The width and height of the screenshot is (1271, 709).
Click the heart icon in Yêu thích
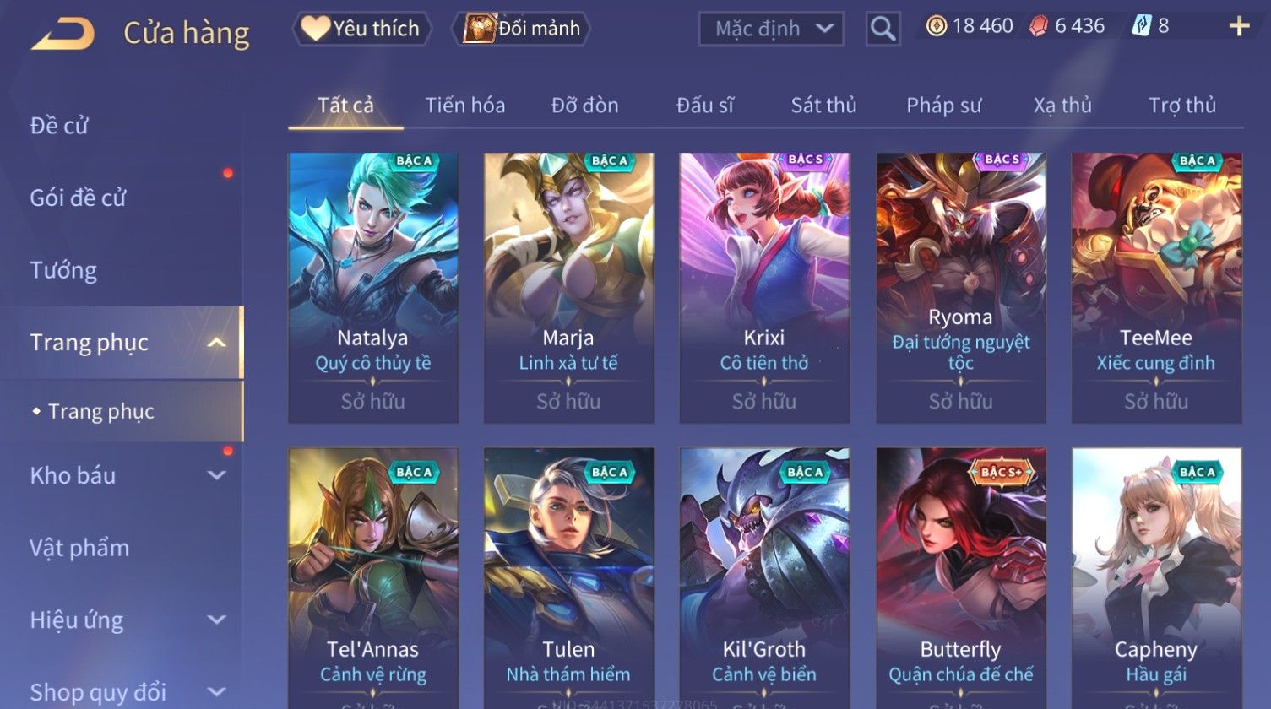pyautogui.click(x=316, y=29)
